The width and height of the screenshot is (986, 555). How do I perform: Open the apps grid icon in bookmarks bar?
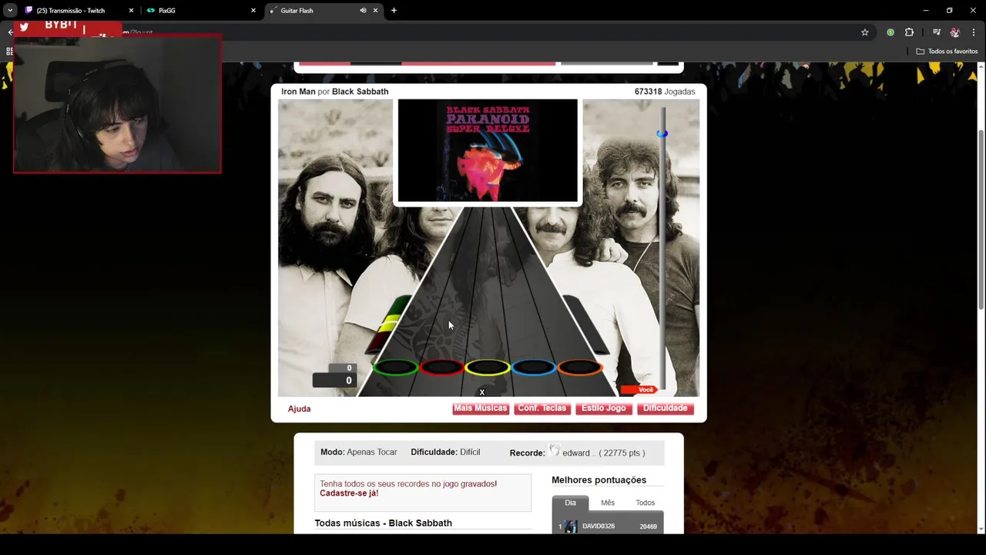click(x=9, y=52)
